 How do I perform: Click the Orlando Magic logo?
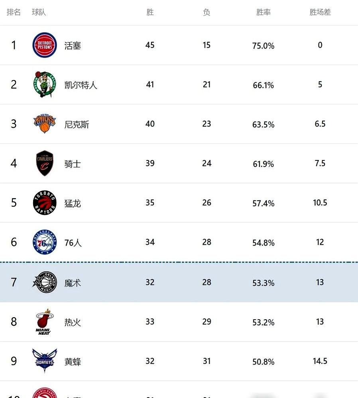(45, 282)
